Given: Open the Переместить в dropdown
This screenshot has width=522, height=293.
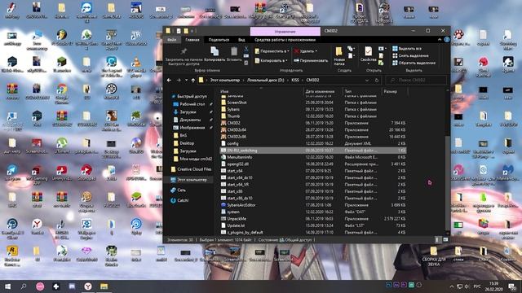Looking at the screenshot, I should point(272,51).
